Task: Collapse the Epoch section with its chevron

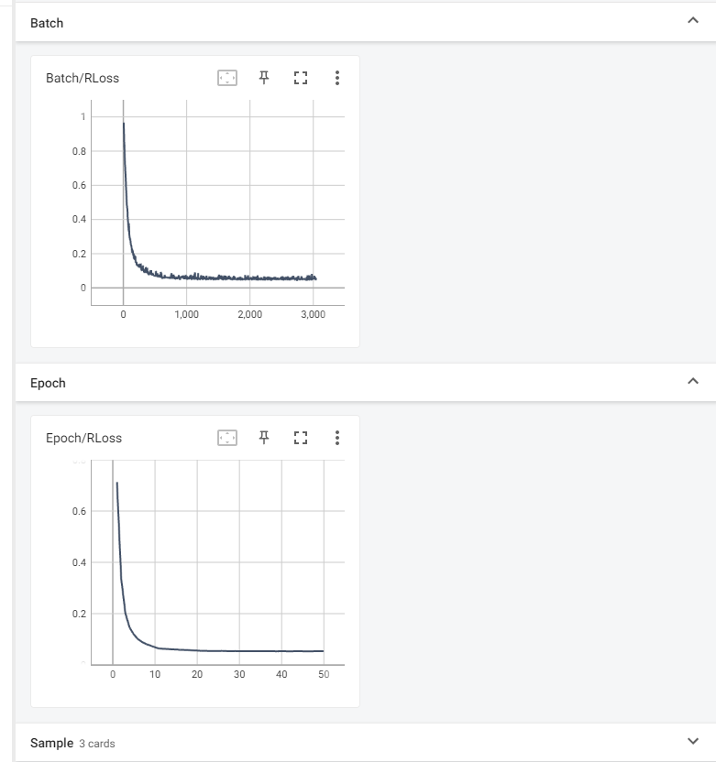Action: pyautogui.click(x=692, y=381)
